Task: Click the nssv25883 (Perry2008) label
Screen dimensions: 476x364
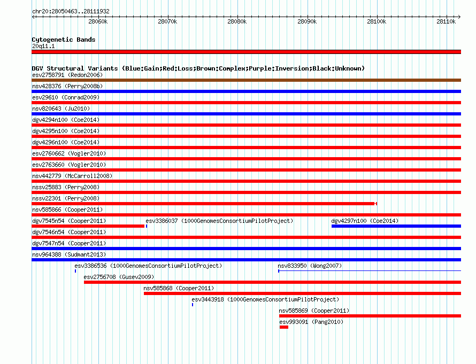Action: tap(66, 187)
